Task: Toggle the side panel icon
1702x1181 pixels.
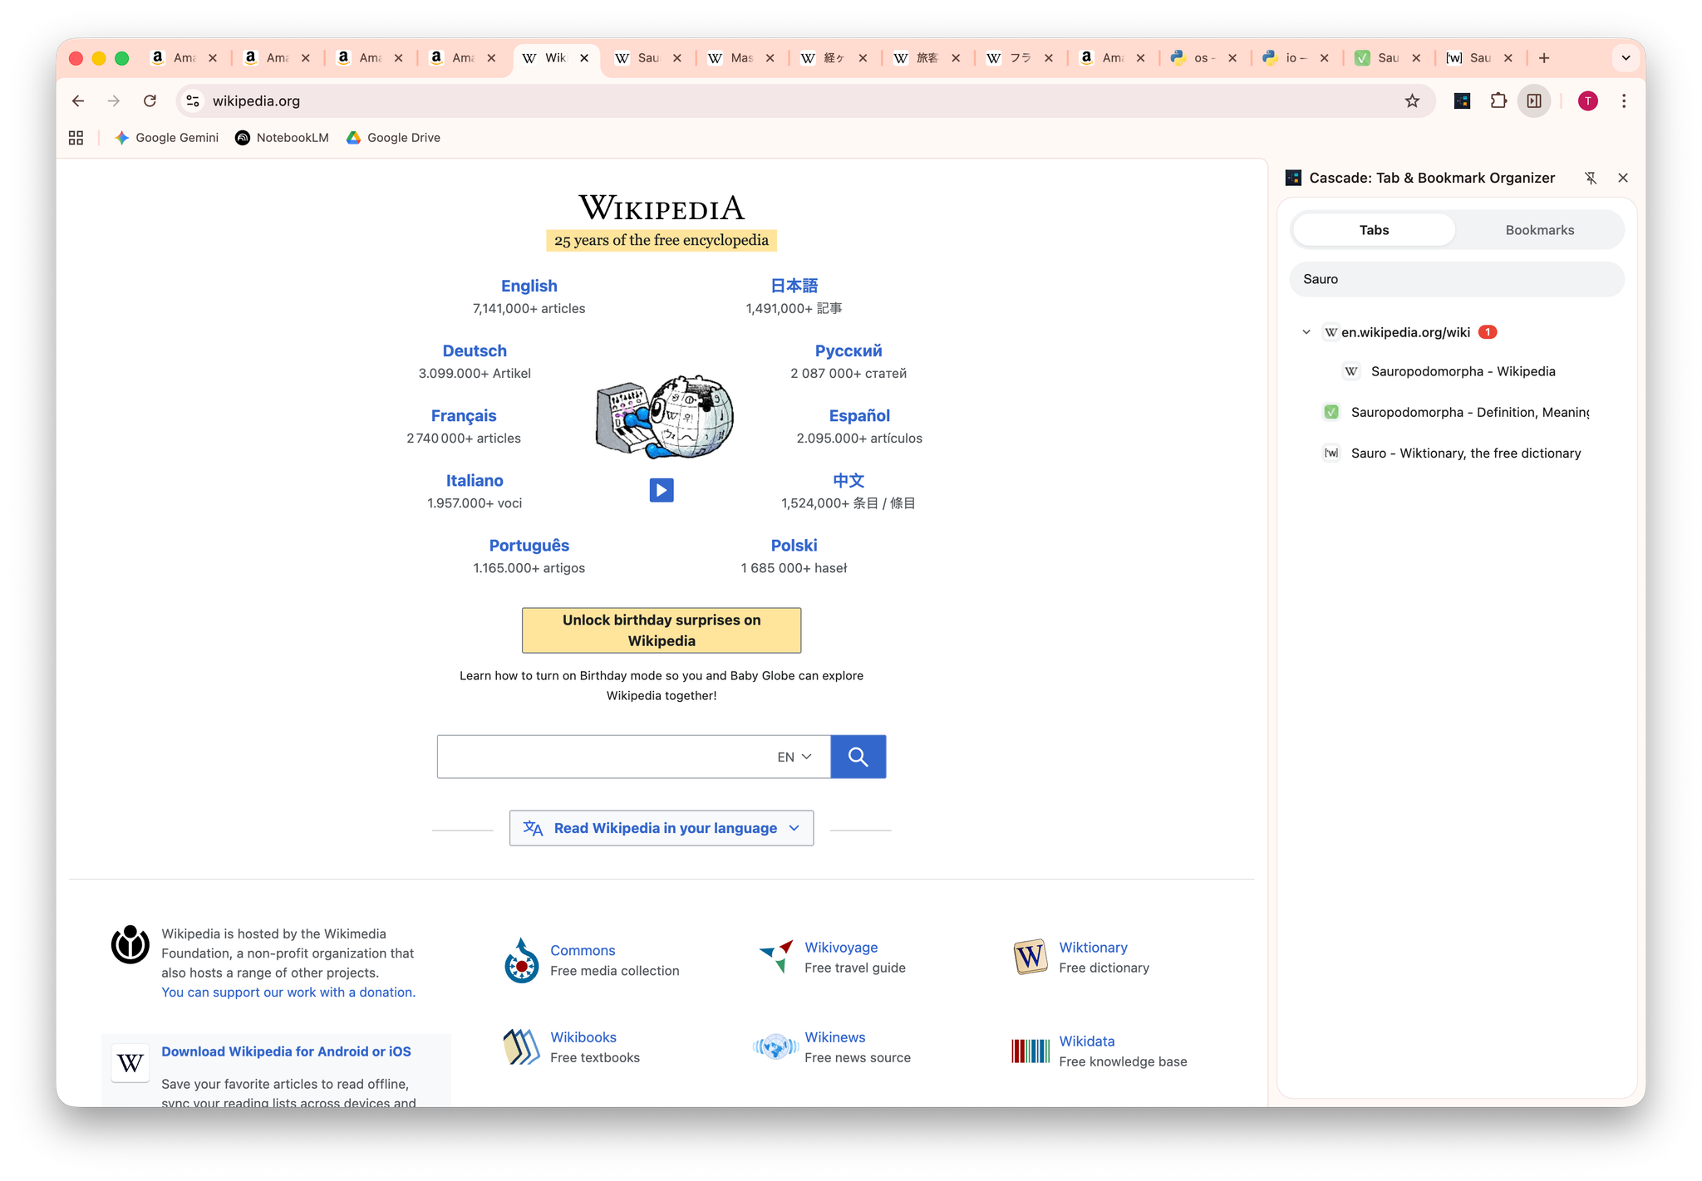Action: pyautogui.click(x=1533, y=101)
